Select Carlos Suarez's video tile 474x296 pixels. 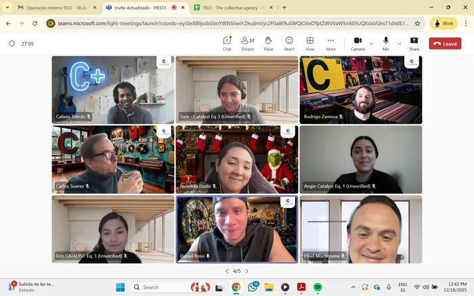pos(113,159)
